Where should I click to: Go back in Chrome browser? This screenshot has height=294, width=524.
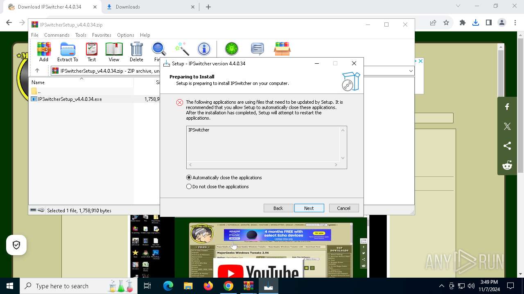click(9, 23)
